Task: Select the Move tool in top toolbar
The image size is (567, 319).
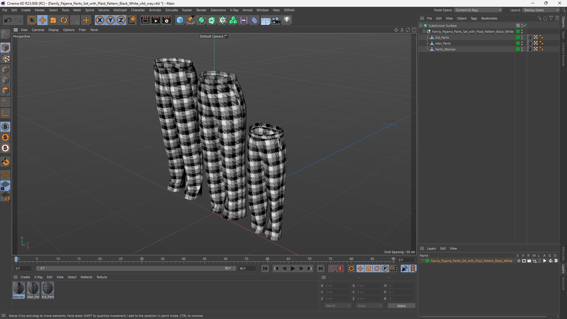Action: pos(42,20)
